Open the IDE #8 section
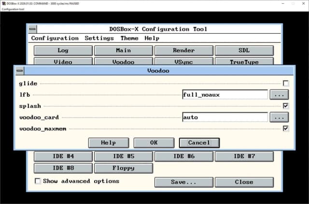Viewport: 309px width, 204px height. pyautogui.click(x=63, y=168)
